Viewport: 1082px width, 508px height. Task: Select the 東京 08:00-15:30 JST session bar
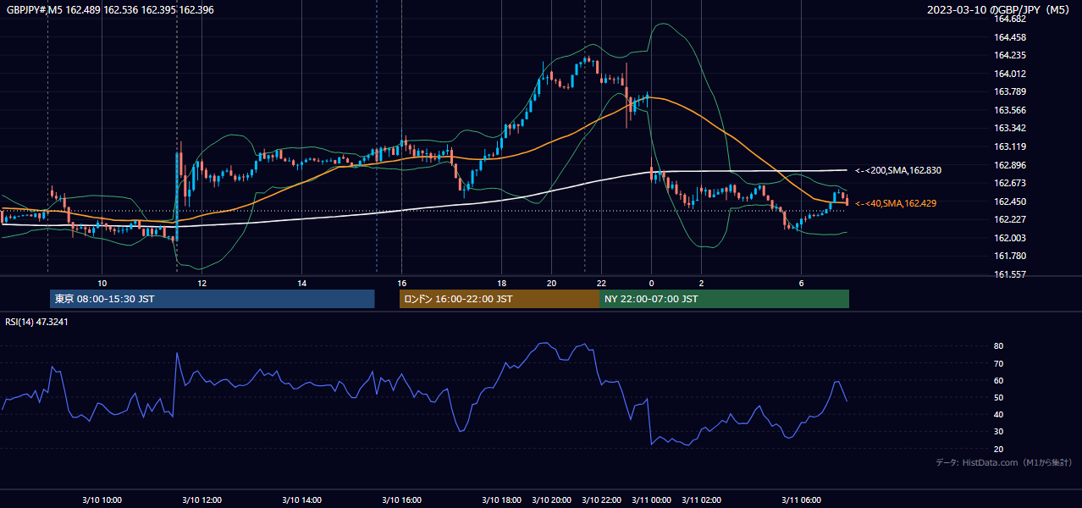click(x=213, y=299)
